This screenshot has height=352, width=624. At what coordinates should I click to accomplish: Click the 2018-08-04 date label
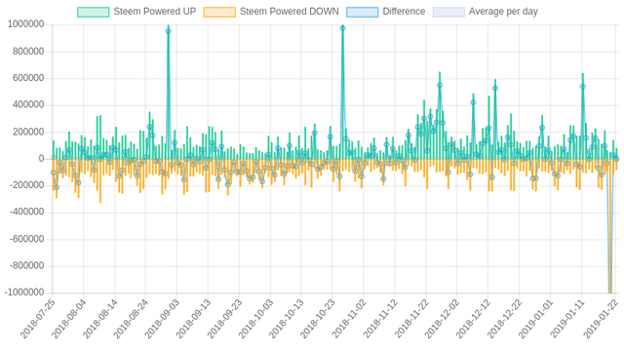coord(69,319)
